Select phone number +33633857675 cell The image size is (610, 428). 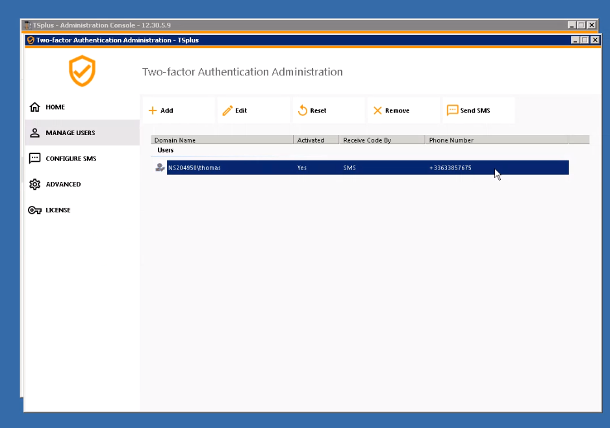[x=450, y=168]
